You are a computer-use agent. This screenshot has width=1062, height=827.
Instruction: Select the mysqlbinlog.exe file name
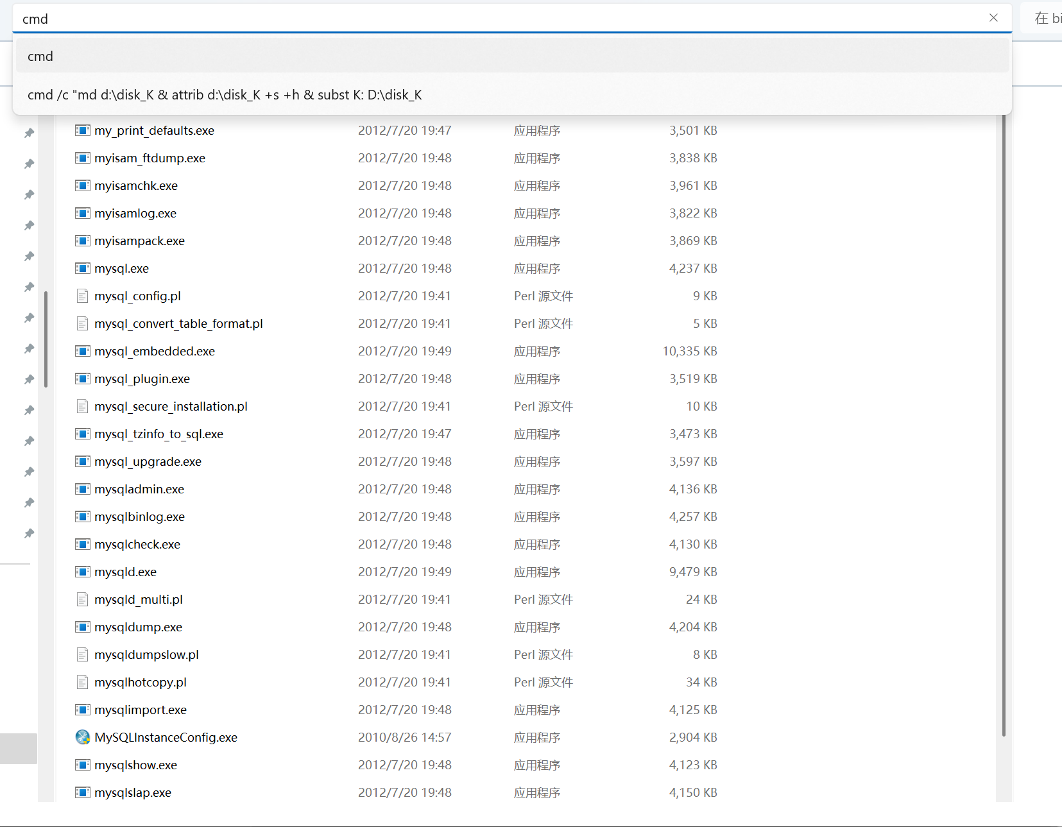139,516
